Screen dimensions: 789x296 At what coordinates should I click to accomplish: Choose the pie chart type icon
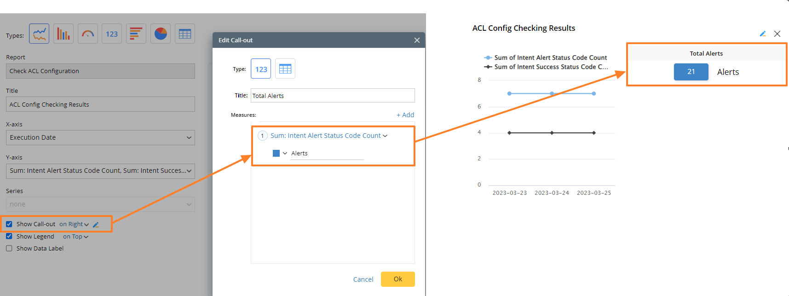(161, 34)
